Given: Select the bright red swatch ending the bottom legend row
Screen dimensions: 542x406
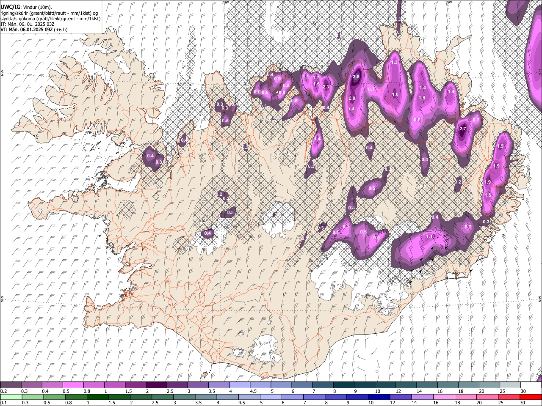Looking at the screenshot, I should (531, 397).
